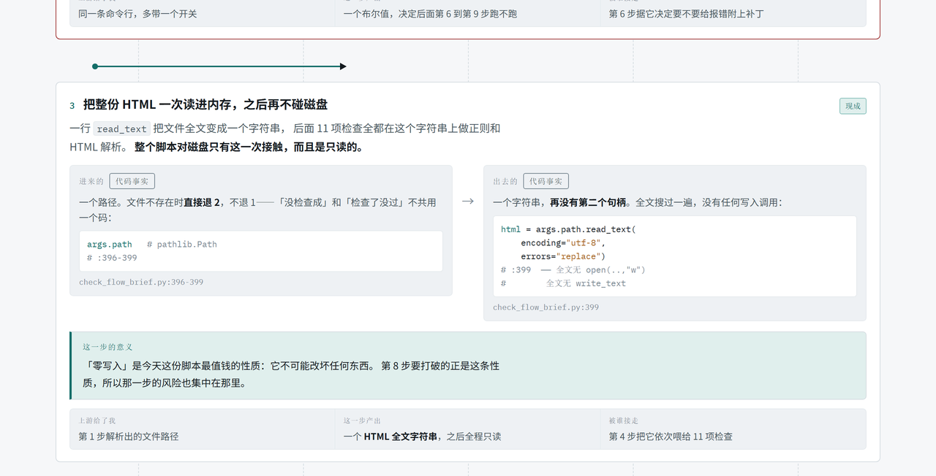The image size is (936, 476).
Task: Click top text 一个布尔值，决定后面第 6 到第 9 步跑不跑
Action: pos(431,13)
